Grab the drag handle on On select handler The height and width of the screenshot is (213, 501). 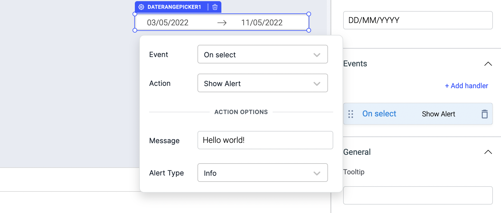tap(351, 114)
